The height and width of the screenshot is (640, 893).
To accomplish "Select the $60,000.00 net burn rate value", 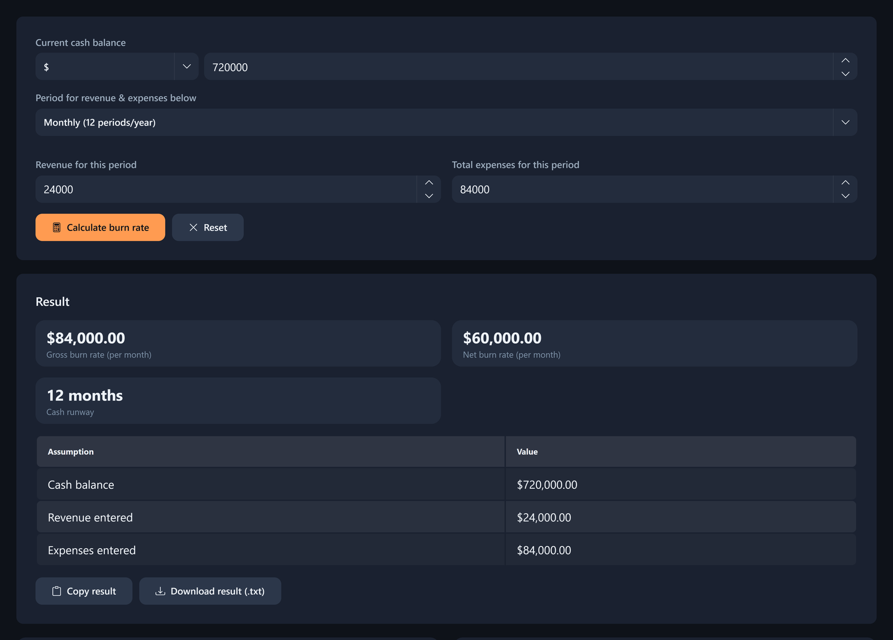I will pos(502,338).
